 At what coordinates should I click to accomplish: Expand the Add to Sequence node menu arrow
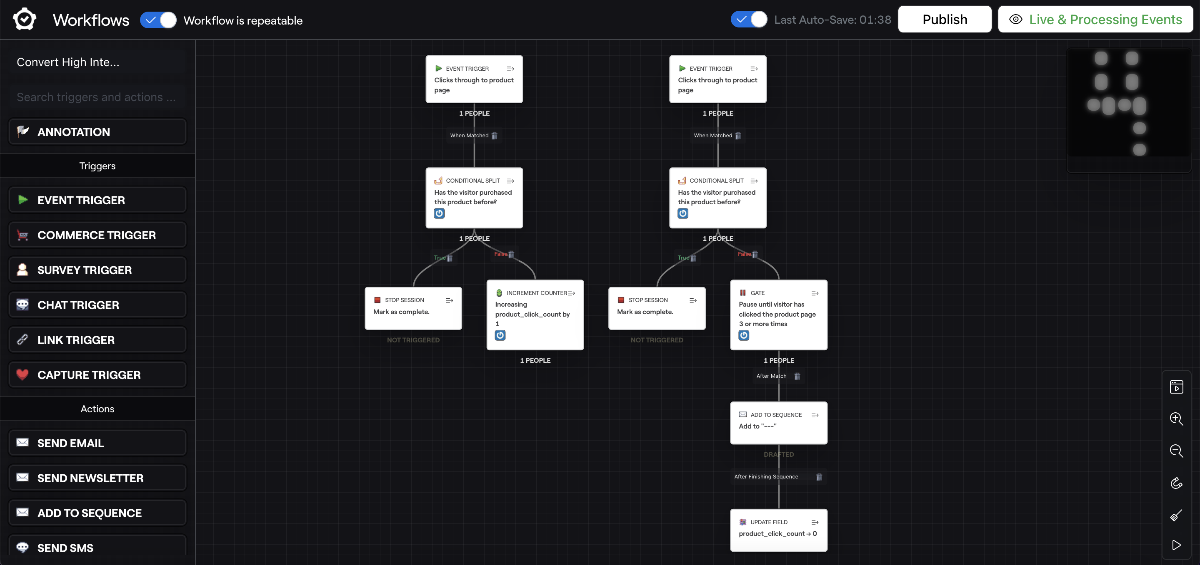coord(815,414)
